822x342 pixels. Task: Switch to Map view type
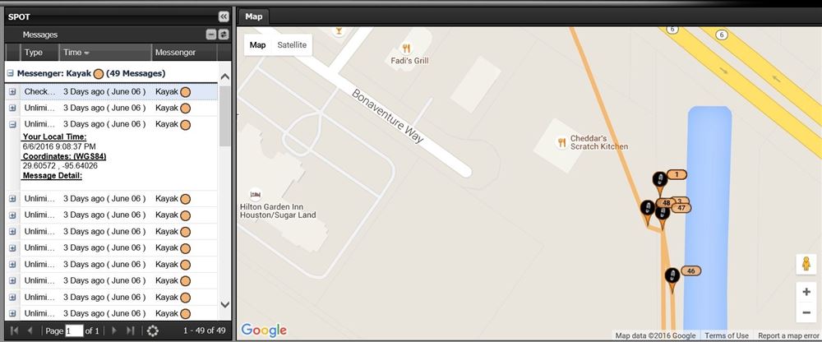pos(257,45)
